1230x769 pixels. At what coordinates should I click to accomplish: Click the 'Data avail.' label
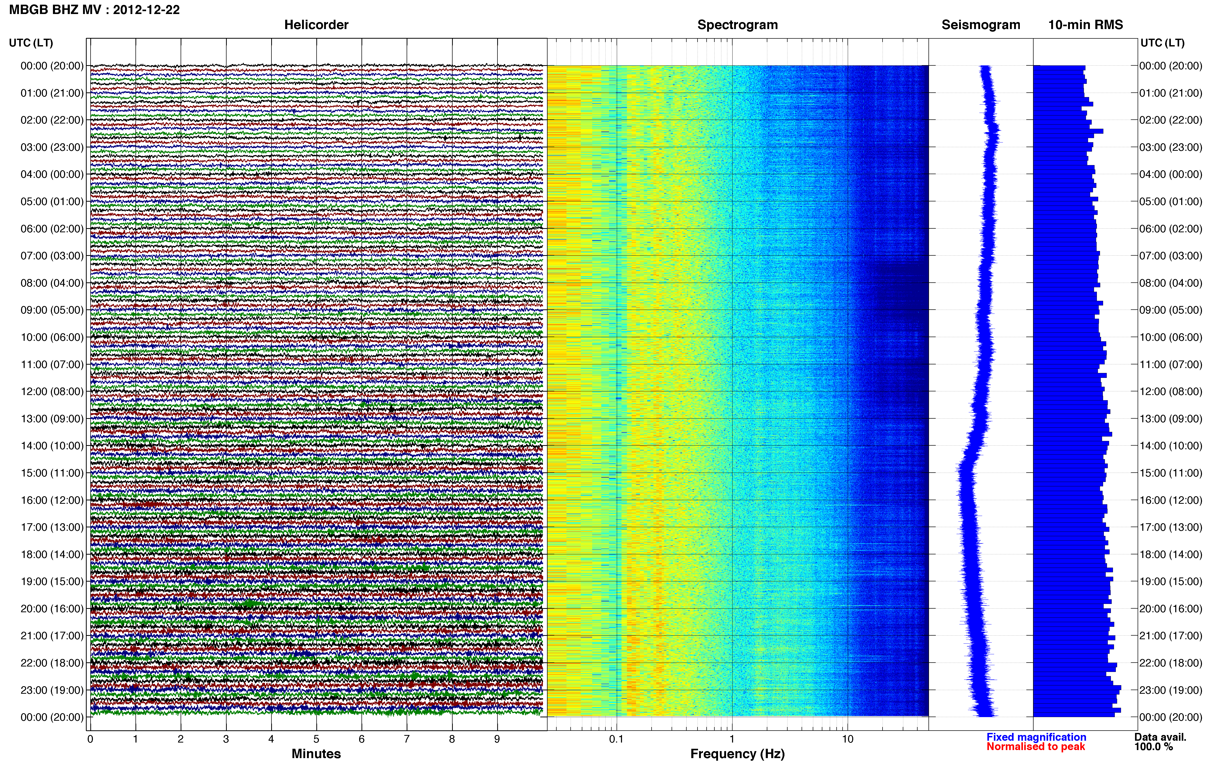1160,738
